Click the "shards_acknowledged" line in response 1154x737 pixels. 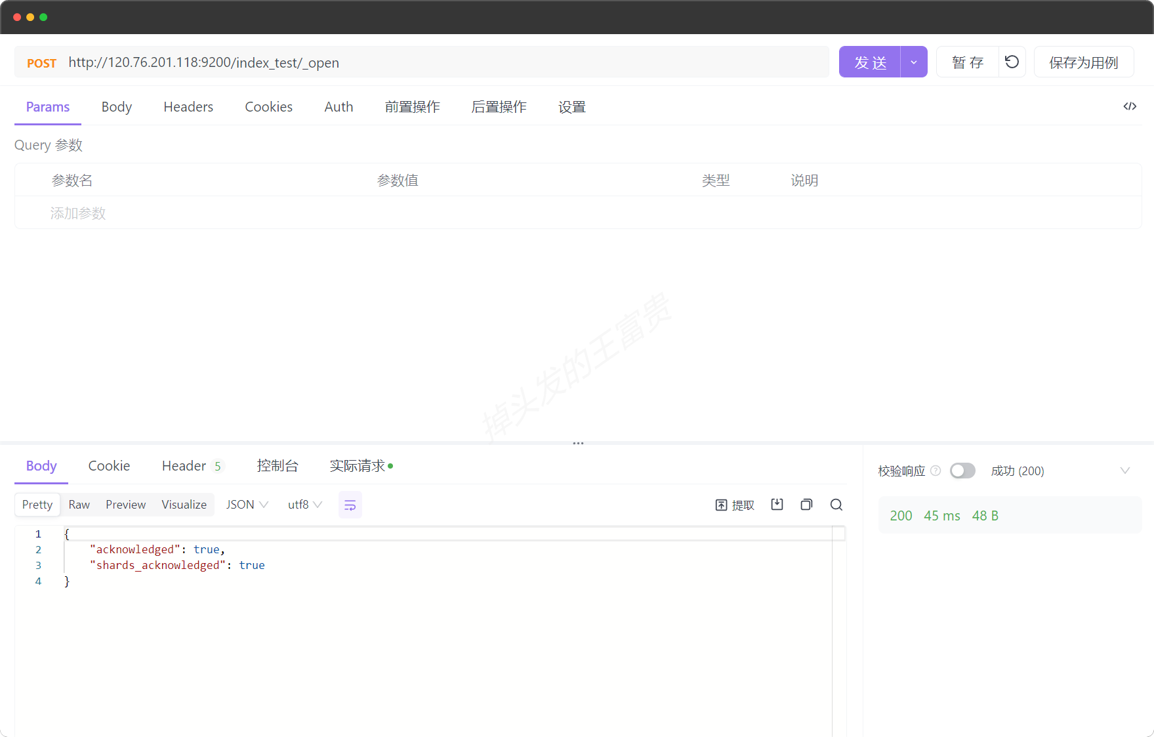[177, 565]
